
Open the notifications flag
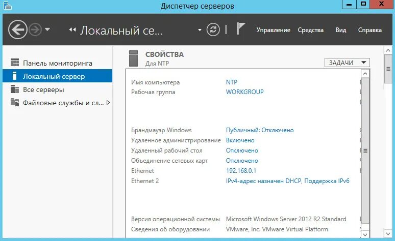click(x=240, y=28)
